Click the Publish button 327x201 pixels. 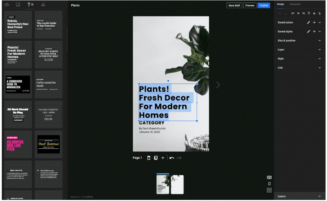pyautogui.click(x=264, y=5)
